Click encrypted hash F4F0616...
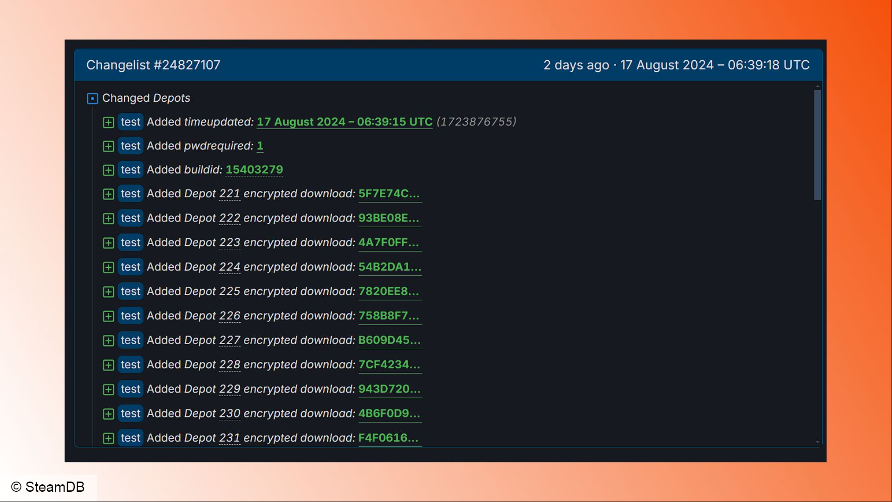892x502 pixels. point(390,438)
